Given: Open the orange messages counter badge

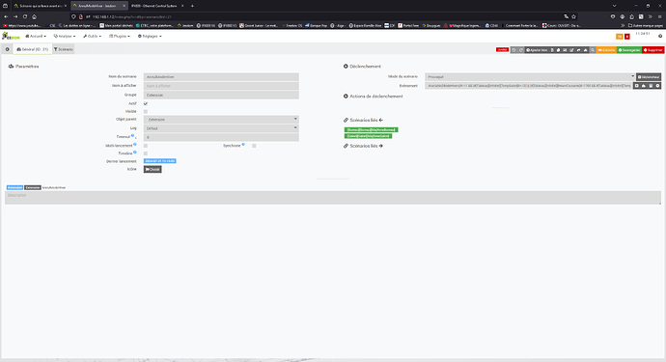Looking at the screenshot, I should tap(620, 37).
